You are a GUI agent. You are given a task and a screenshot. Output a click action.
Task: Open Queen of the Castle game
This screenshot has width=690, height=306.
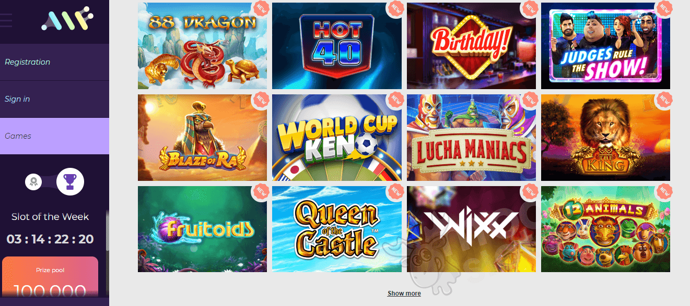pos(337,229)
